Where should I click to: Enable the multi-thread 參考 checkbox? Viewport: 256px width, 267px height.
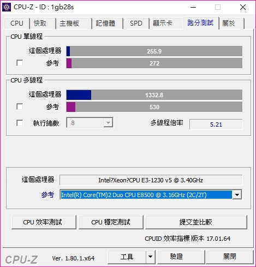click(20, 106)
